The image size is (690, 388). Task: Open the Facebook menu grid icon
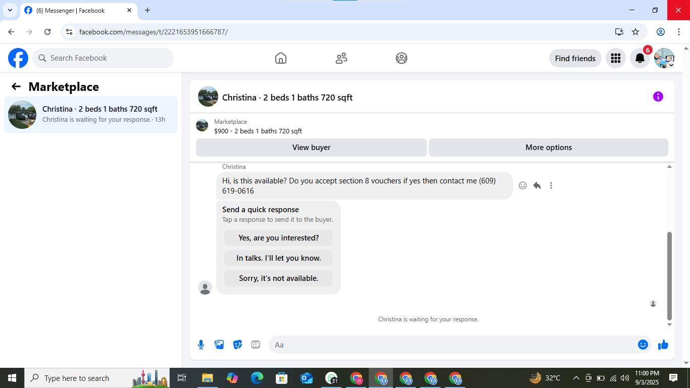(x=615, y=58)
